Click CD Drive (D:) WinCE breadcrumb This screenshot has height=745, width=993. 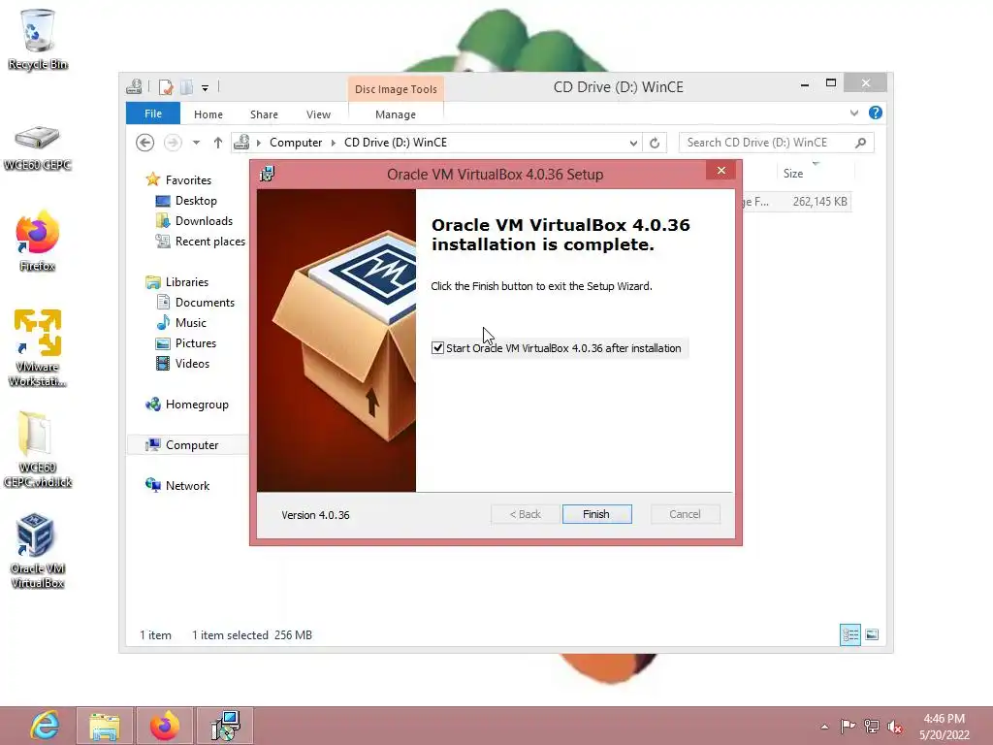click(396, 143)
